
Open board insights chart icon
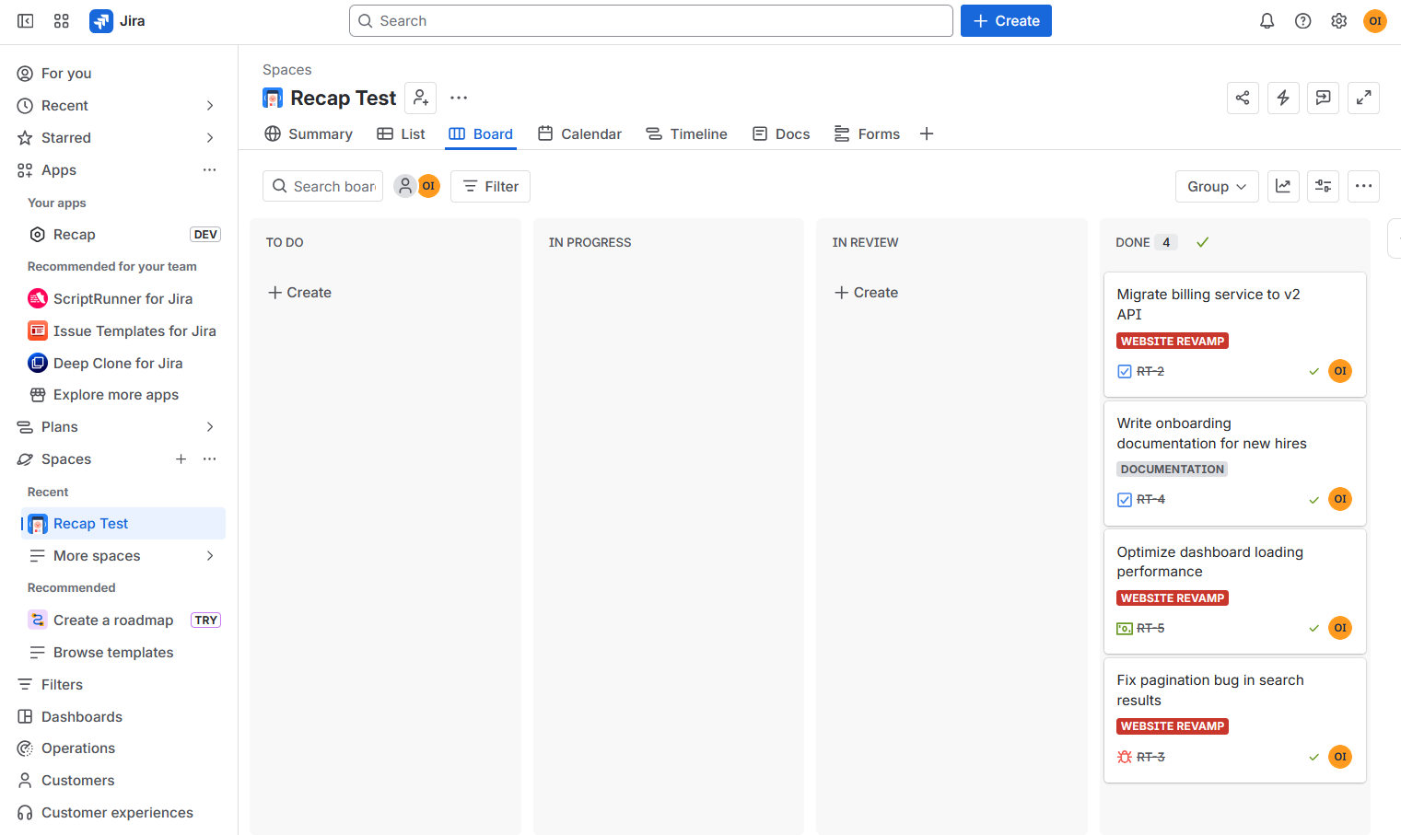coord(1283,186)
